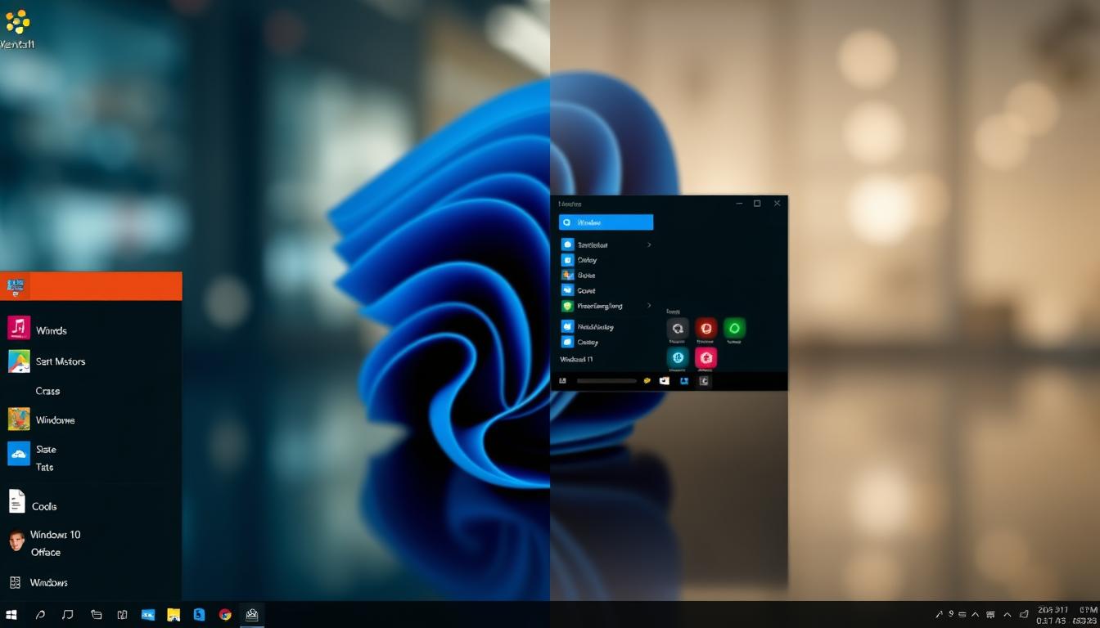This screenshot has height=628, width=1100.
Task: Click the user avatar beside 'Windows 10 Offace'
Action: coord(16,541)
